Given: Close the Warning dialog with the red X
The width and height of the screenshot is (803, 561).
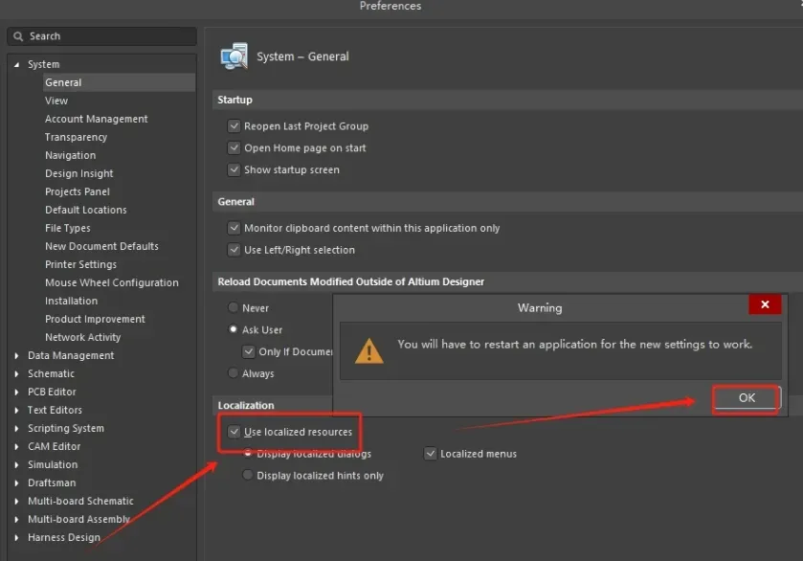Looking at the screenshot, I should click(x=765, y=304).
